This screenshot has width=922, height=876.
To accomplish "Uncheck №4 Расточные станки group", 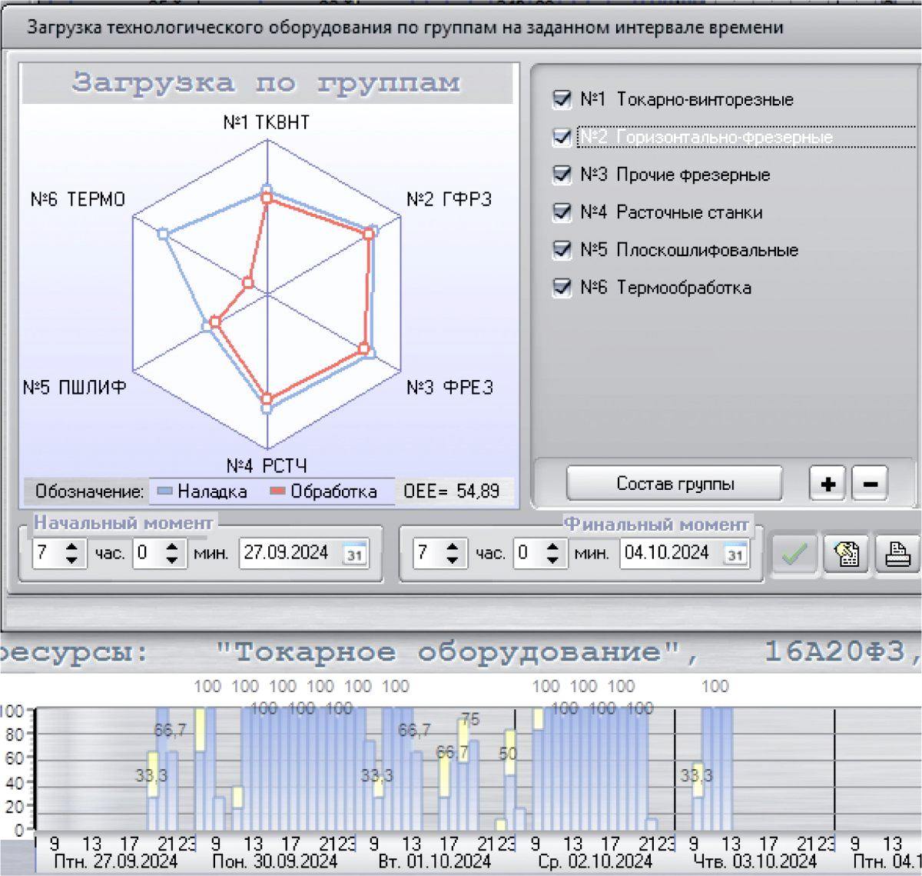I will (562, 212).
